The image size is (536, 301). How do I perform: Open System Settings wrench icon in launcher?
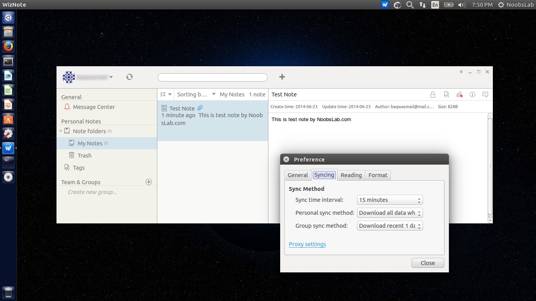[x=8, y=134]
